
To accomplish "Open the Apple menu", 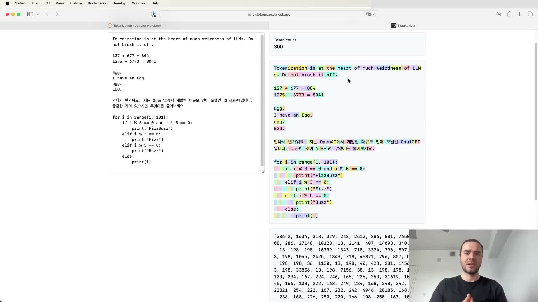I will click(x=8, y=3).
